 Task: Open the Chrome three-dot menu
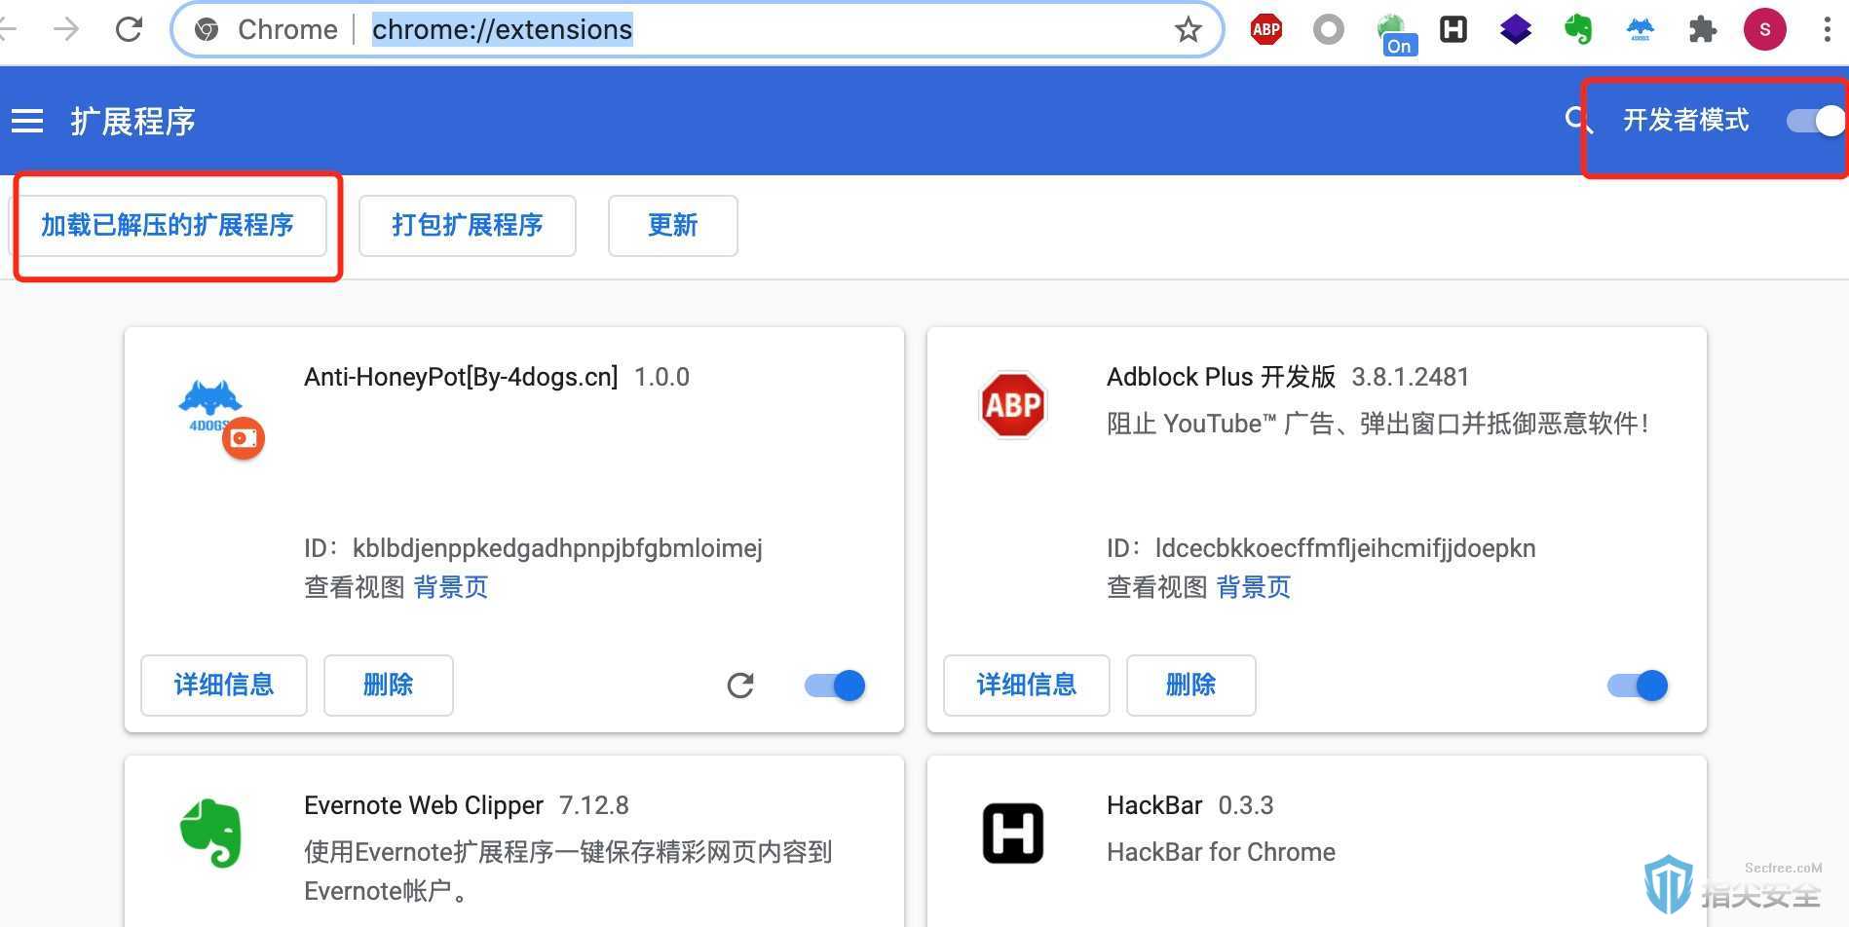tap(1827, 29)
